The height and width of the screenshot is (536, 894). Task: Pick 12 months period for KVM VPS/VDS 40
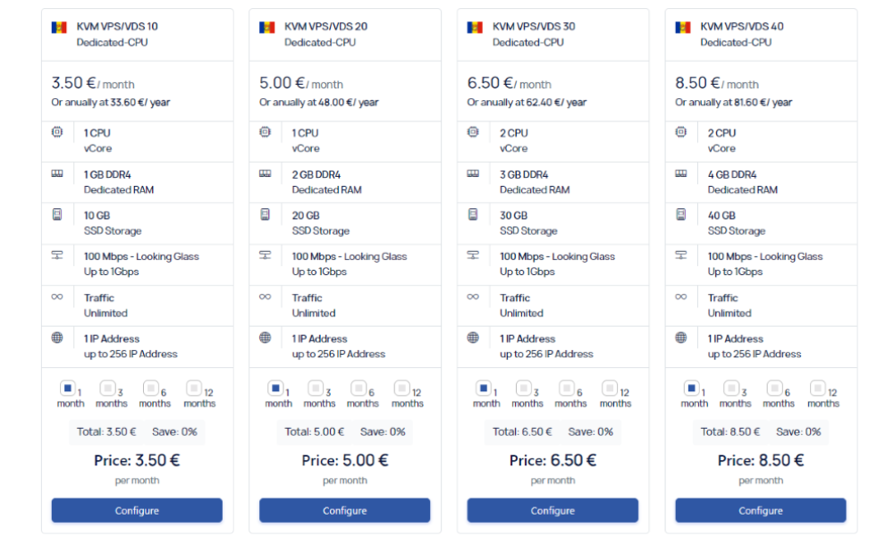(x=817, y=388)
